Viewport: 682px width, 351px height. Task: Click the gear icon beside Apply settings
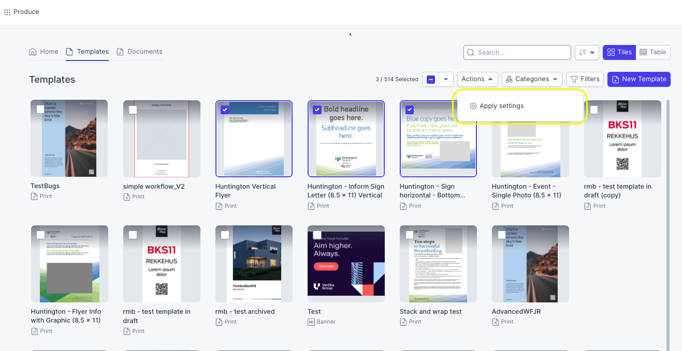pos(473,106)
